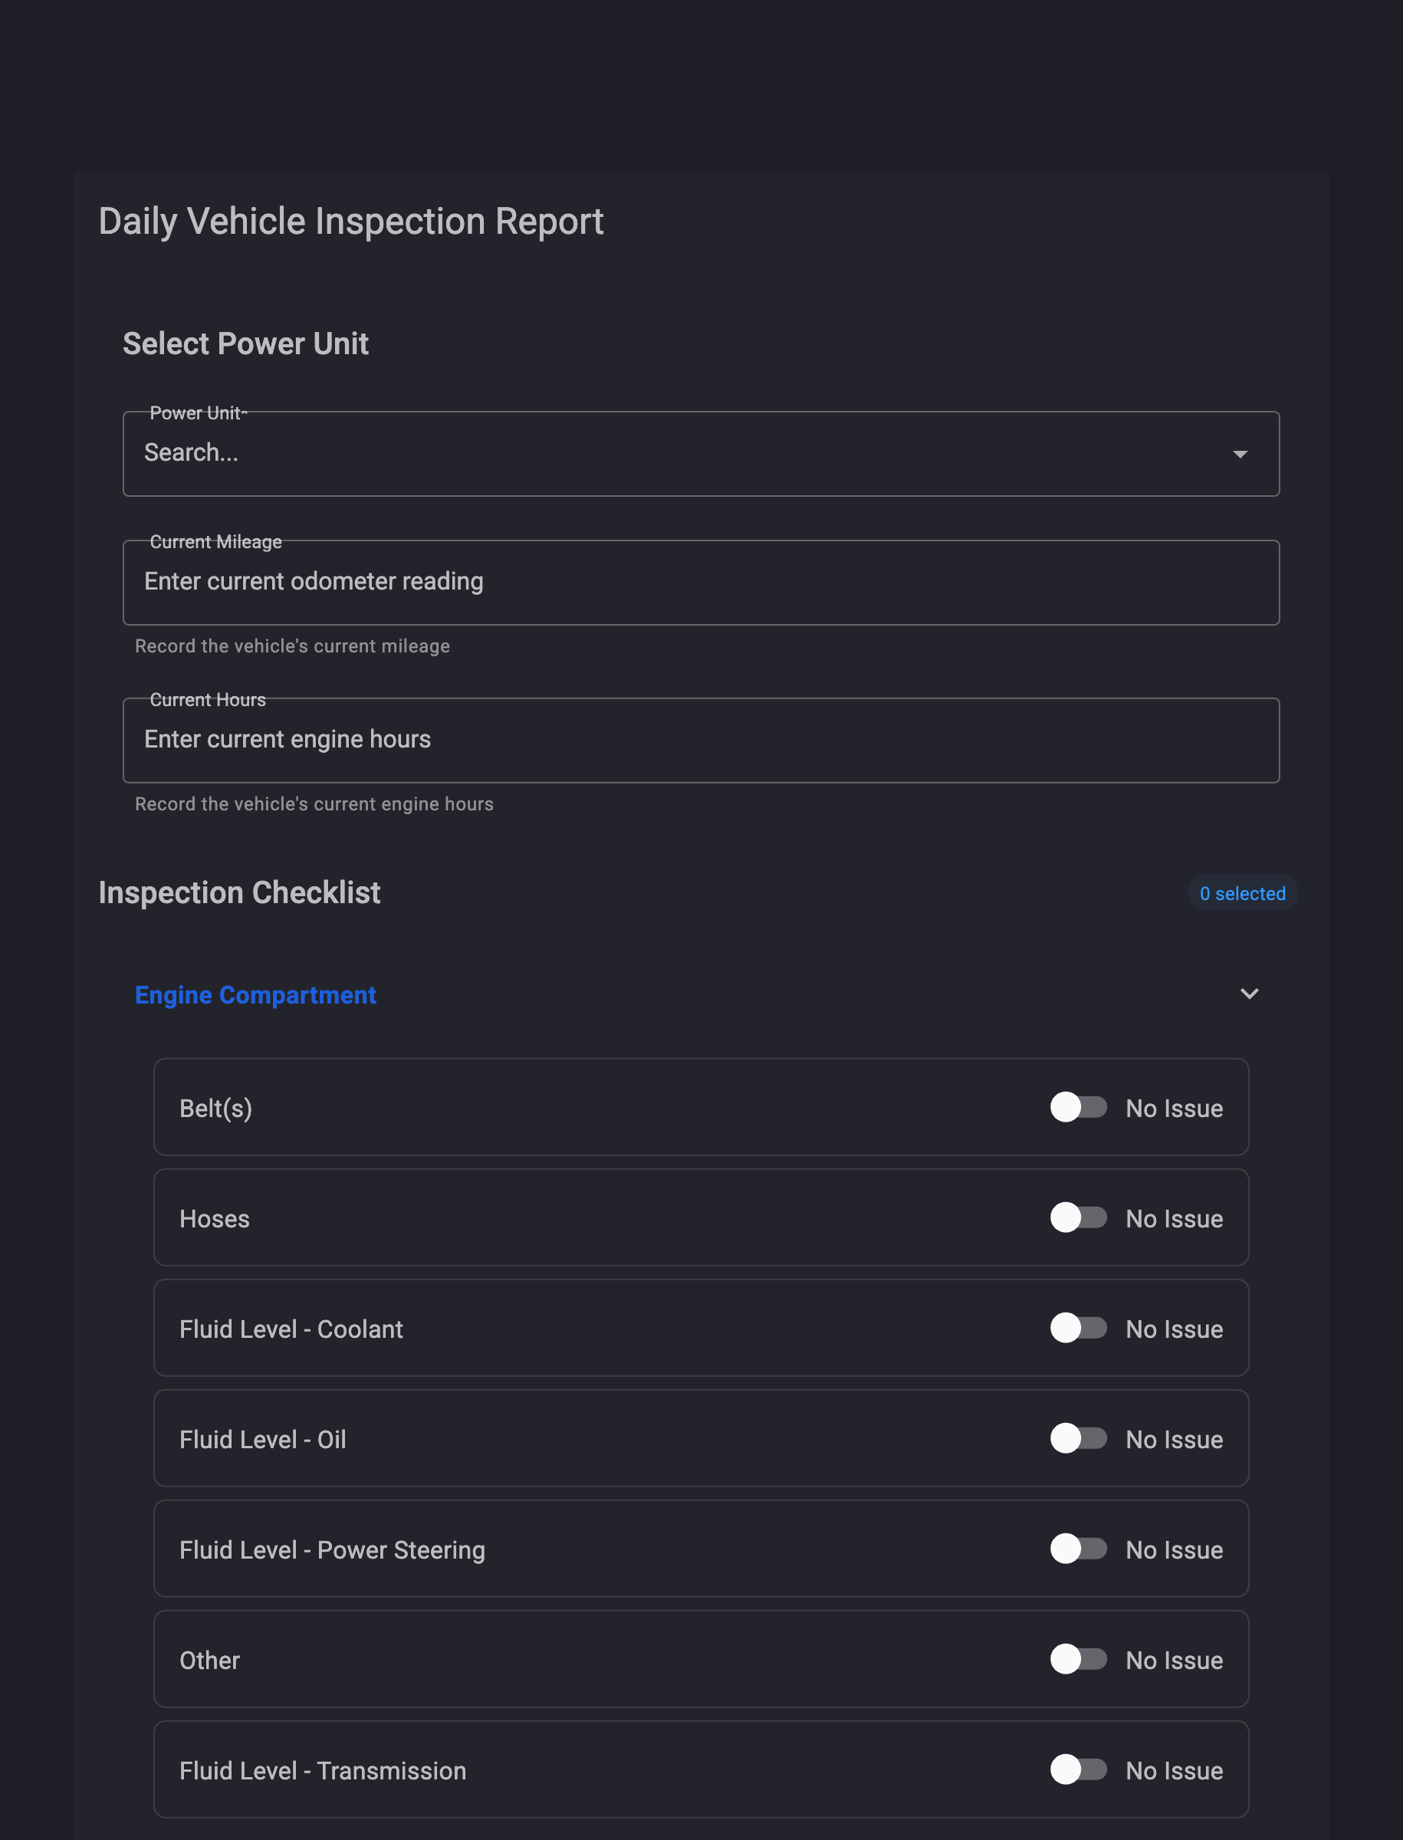This screenshot has width=1403, height=1840.
Task: Open the Power Unit dropdown
Action: click(x=700, y=454)
